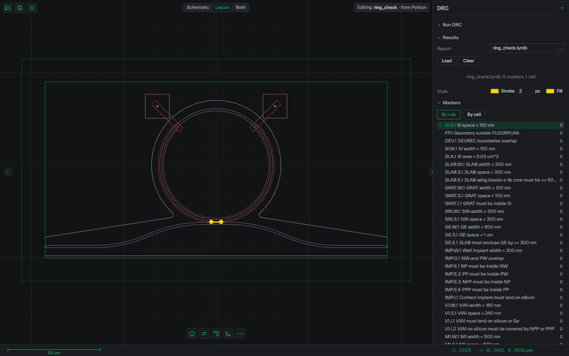Open a file with the folder icon
Image resolution: width=569 pixels, height=356 pixels.
7,7
